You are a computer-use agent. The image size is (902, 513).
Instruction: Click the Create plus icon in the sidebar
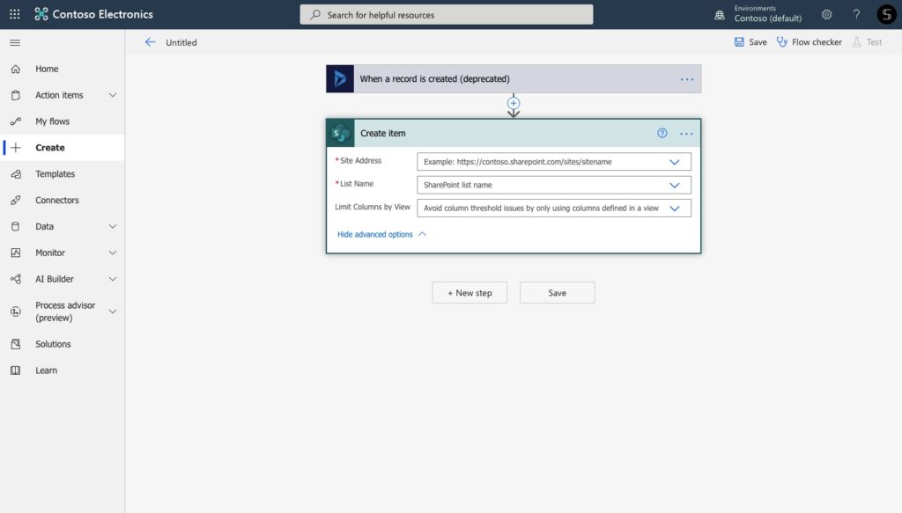coord(16,148)
